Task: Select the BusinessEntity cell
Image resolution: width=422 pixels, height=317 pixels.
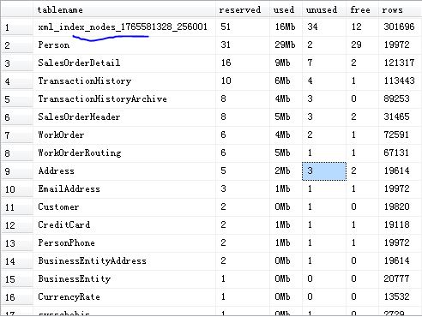Action: point(124,279)
